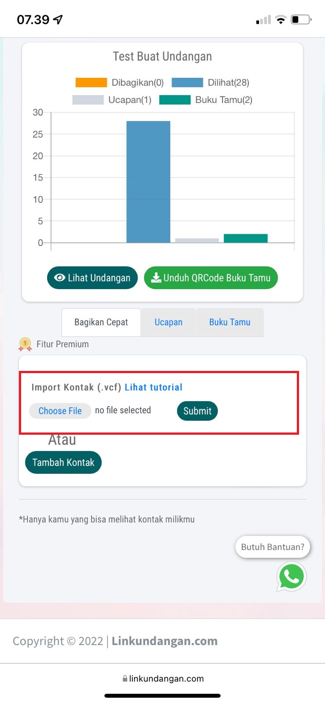Click the Fitur Premium medal icon
The height and width of the screenshot is (704, 325).
coord(25,344)
